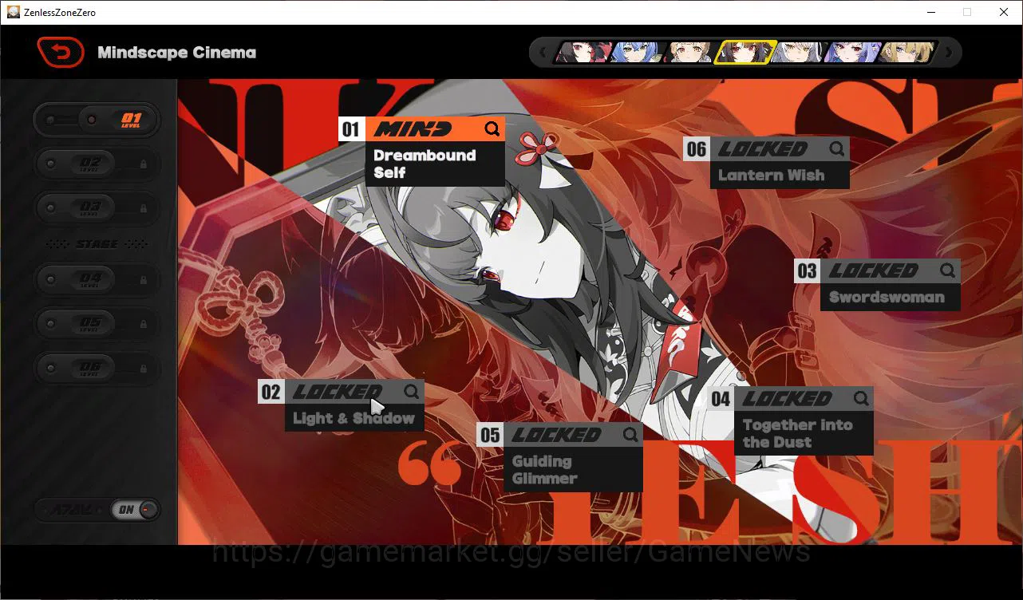Click the 04 number badge

[721, 399]
